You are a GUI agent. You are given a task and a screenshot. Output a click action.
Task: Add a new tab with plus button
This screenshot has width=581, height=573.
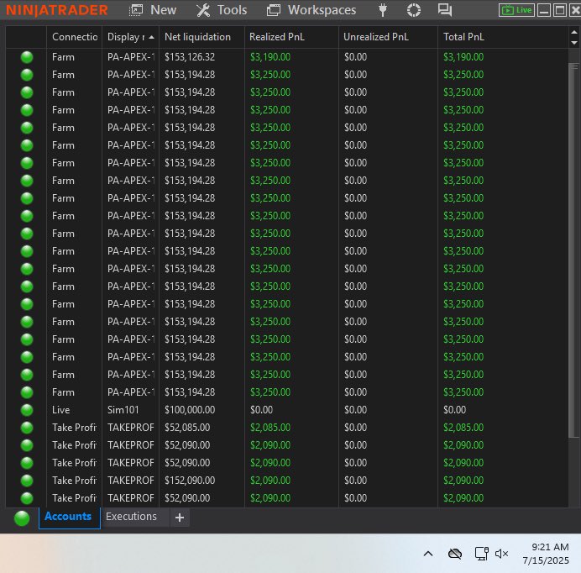pos(180,518)
